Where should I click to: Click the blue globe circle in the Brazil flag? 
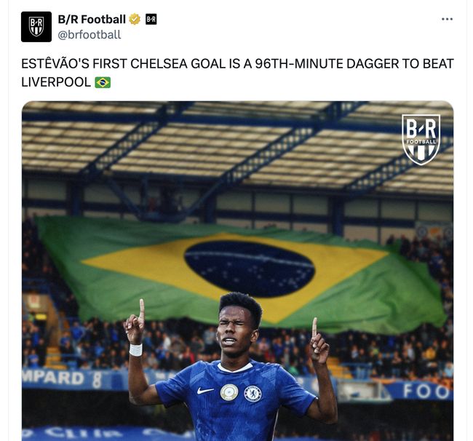point(250,269)
